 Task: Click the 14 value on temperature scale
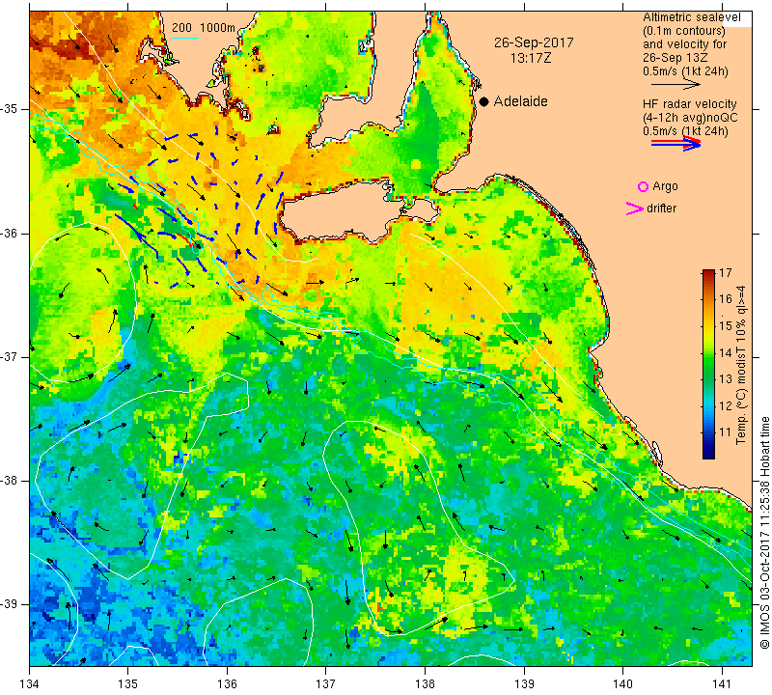coord(726,352)
